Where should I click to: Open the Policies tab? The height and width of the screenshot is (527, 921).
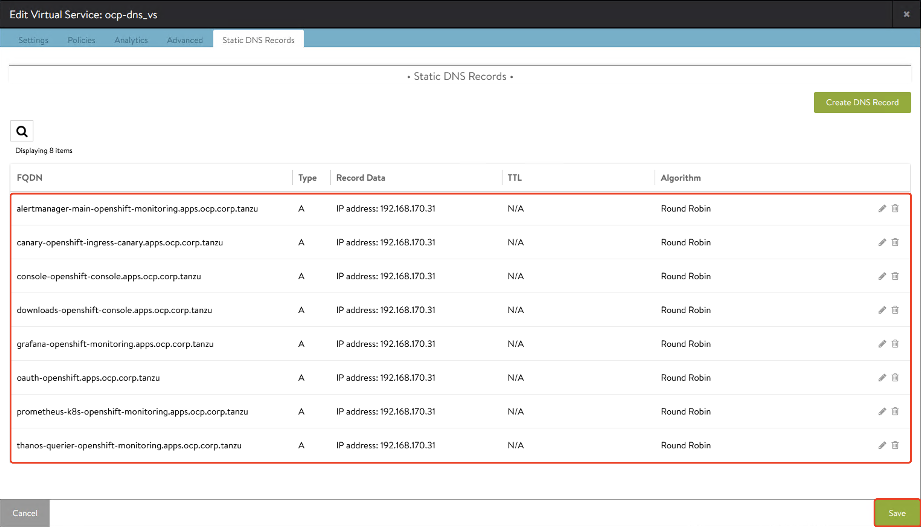[81, 40]
